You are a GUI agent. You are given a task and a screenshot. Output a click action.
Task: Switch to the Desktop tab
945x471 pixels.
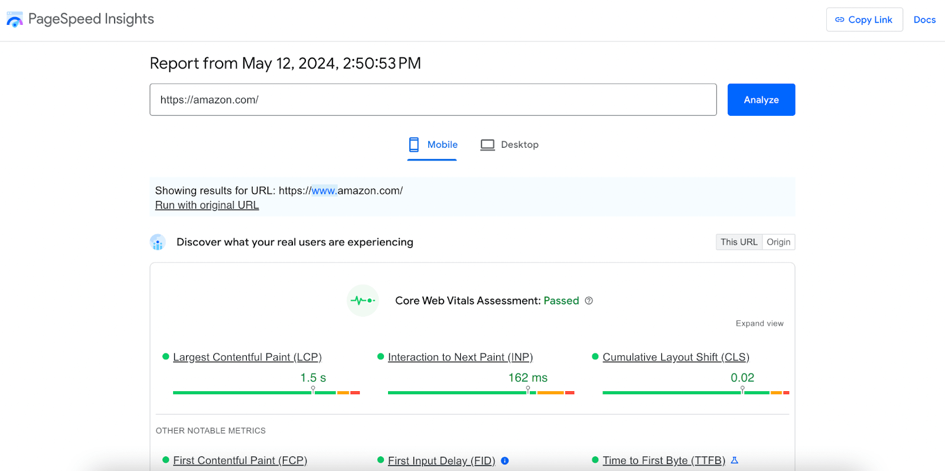[x=509, y=145]
